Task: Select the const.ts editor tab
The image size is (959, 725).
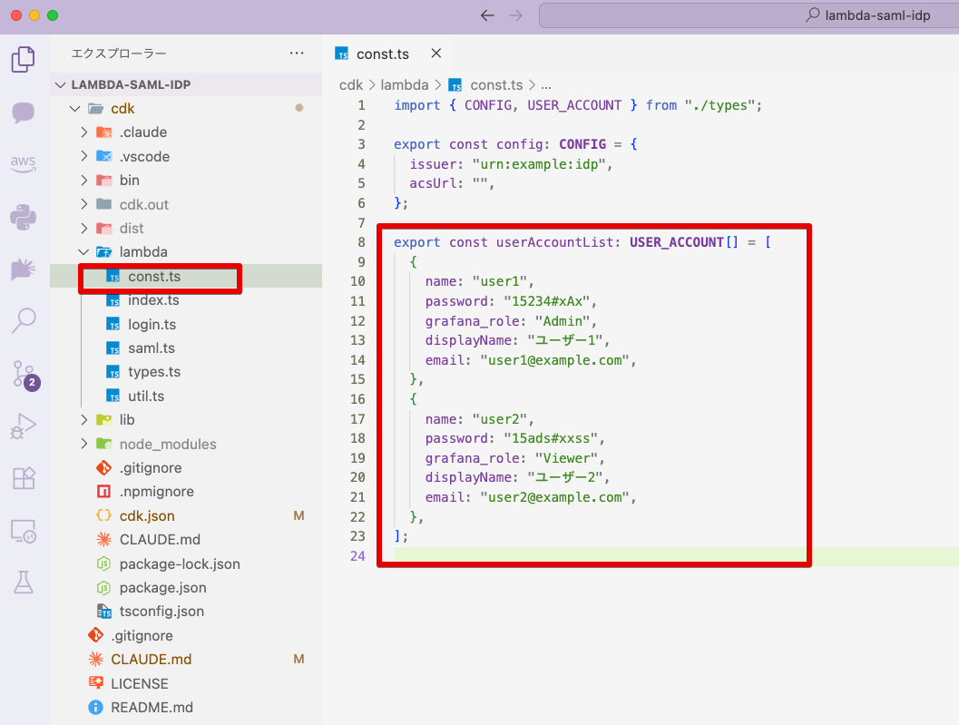Action: 382,54
